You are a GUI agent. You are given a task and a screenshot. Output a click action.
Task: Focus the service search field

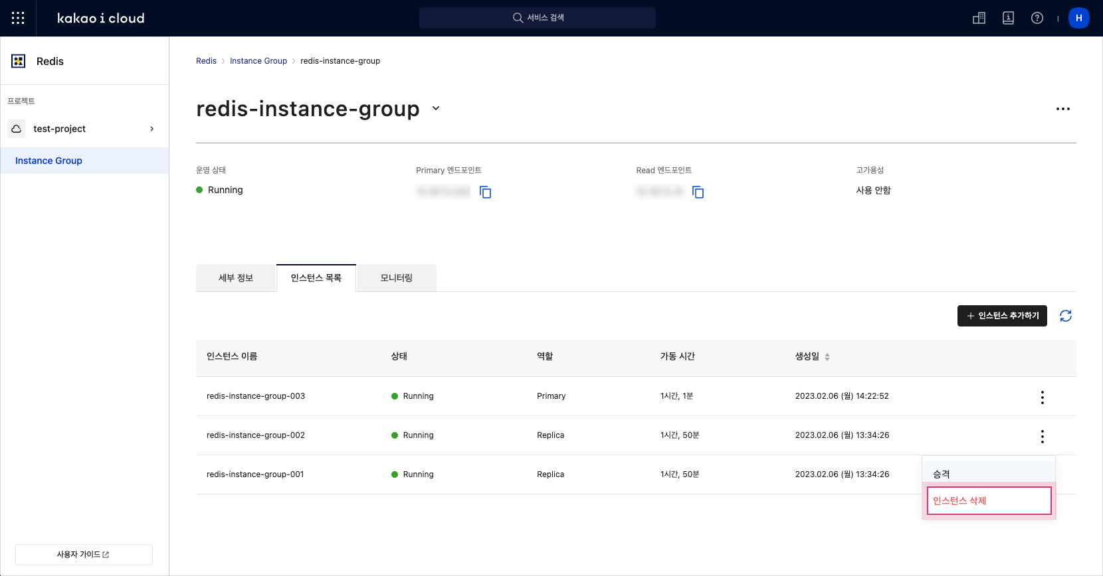click(537, 18)
